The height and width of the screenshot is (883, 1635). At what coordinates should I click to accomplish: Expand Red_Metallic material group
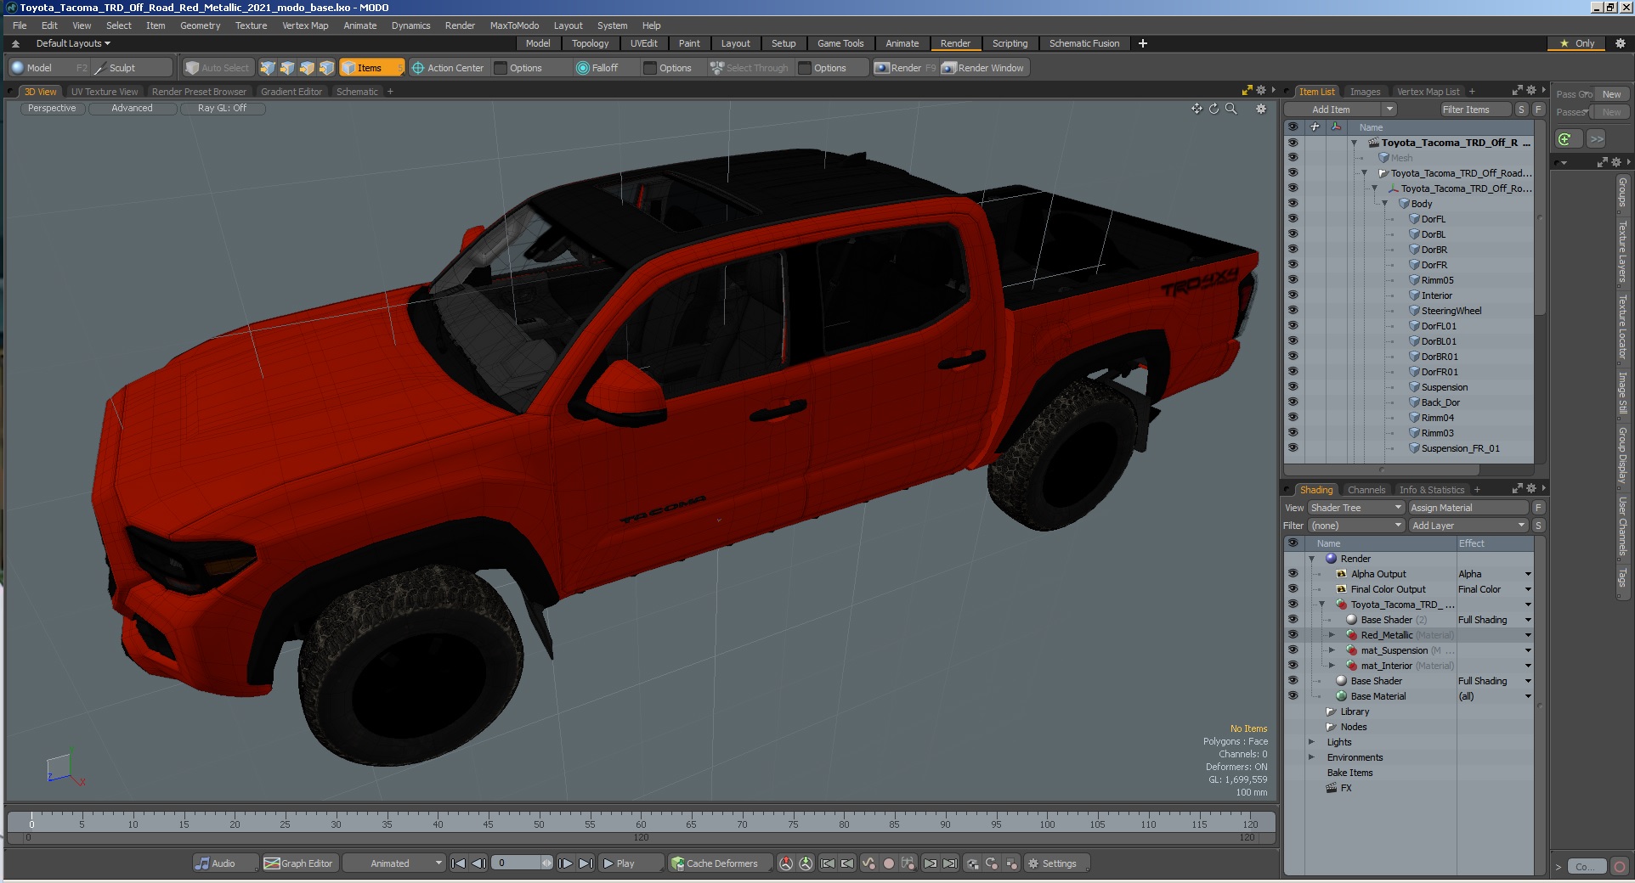tap(1332, 635)
